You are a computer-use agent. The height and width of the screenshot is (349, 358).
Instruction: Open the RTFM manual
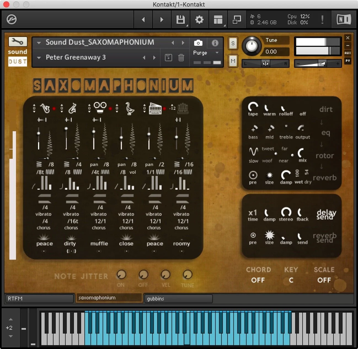pos(39,298)
